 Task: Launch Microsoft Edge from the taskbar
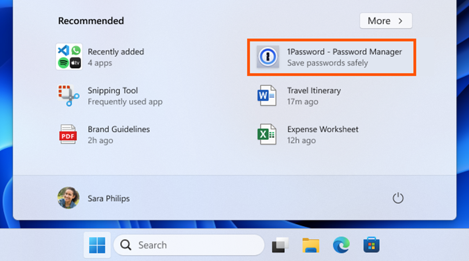(x=341, y=245)
